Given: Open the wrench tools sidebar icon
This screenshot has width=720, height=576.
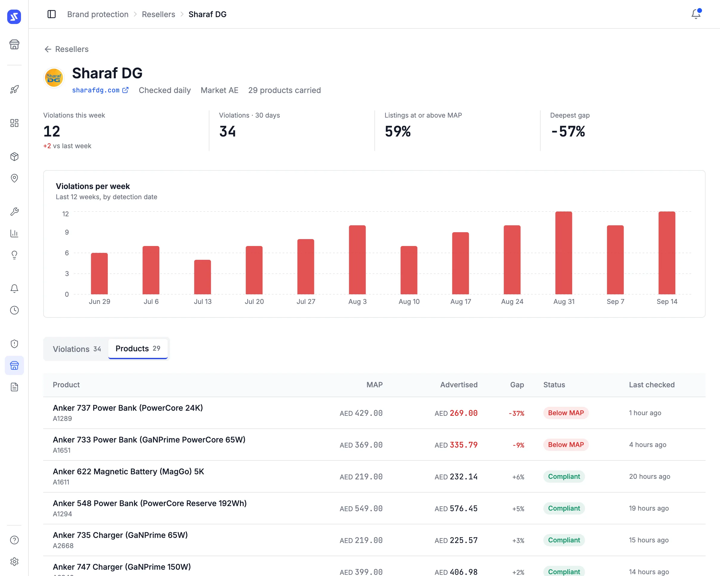Looking at the screenshot, I should [x=14, y=212].
